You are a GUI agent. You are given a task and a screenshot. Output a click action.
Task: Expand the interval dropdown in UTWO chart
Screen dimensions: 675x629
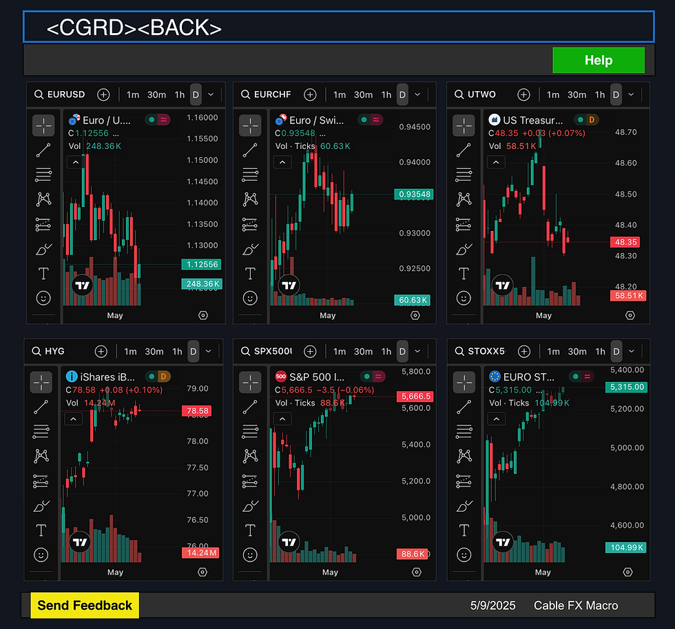point(631,94)
